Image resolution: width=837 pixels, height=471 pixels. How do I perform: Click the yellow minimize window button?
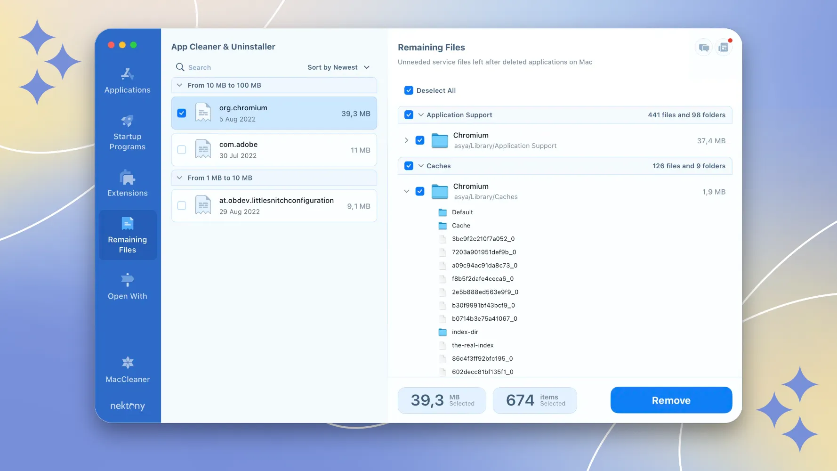coord(122,45)
